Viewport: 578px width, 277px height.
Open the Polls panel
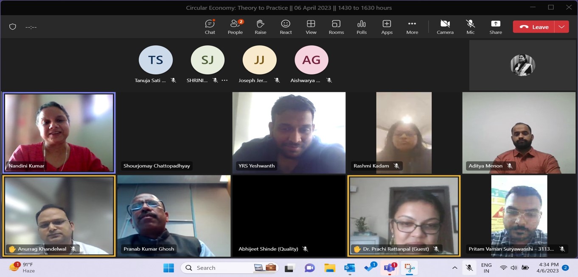click(x=362, y=27)
